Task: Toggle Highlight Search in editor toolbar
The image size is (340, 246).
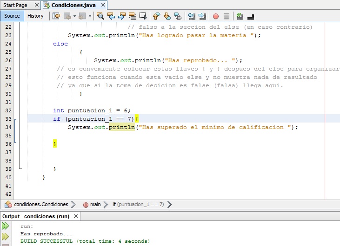Action: [133, 16]
